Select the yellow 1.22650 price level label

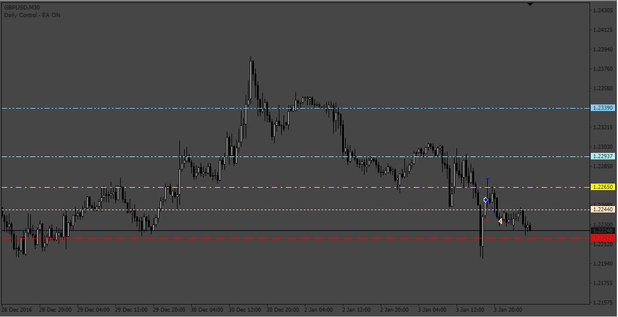[x=603, y=187]
